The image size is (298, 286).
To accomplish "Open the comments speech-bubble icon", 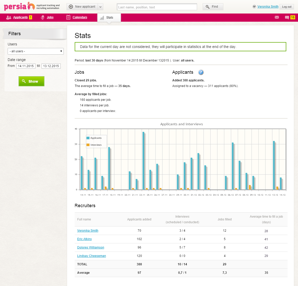I will [x=287, y=18].
